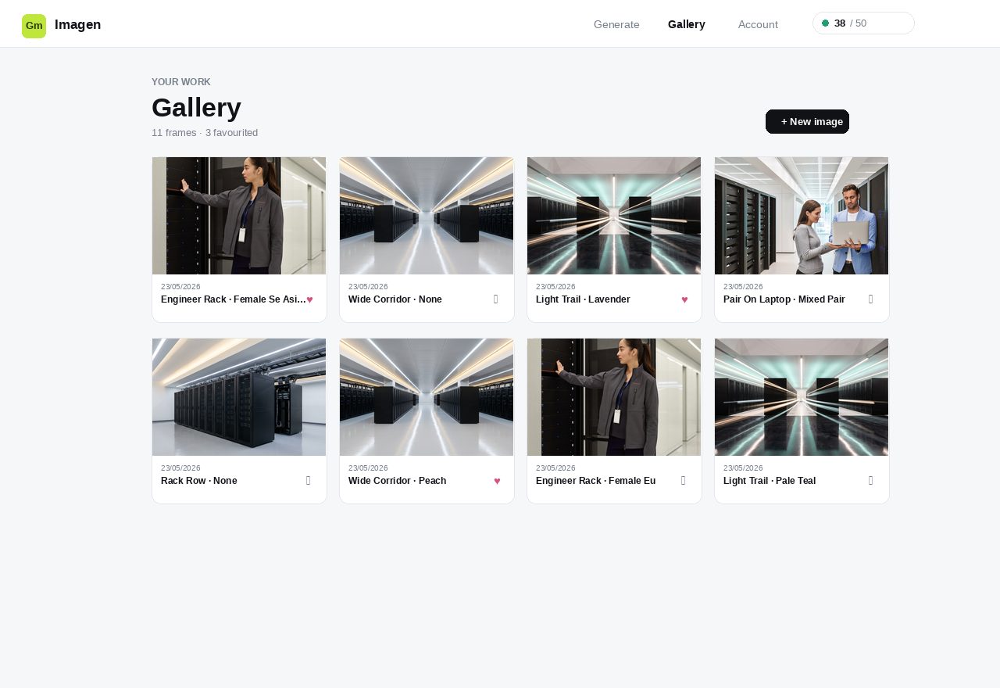
Task: Open the Wide Corridor · None thumbnail
Action: [x=427, y=216]
